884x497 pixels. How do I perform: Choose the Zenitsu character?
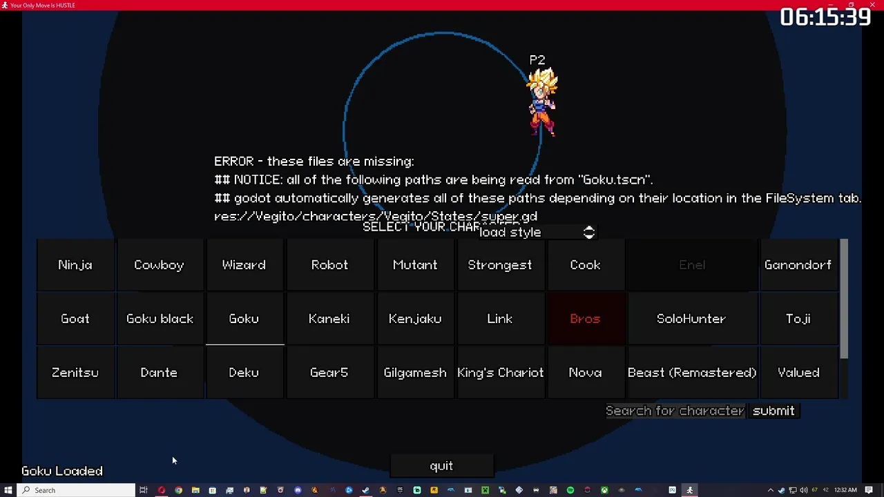75,373
